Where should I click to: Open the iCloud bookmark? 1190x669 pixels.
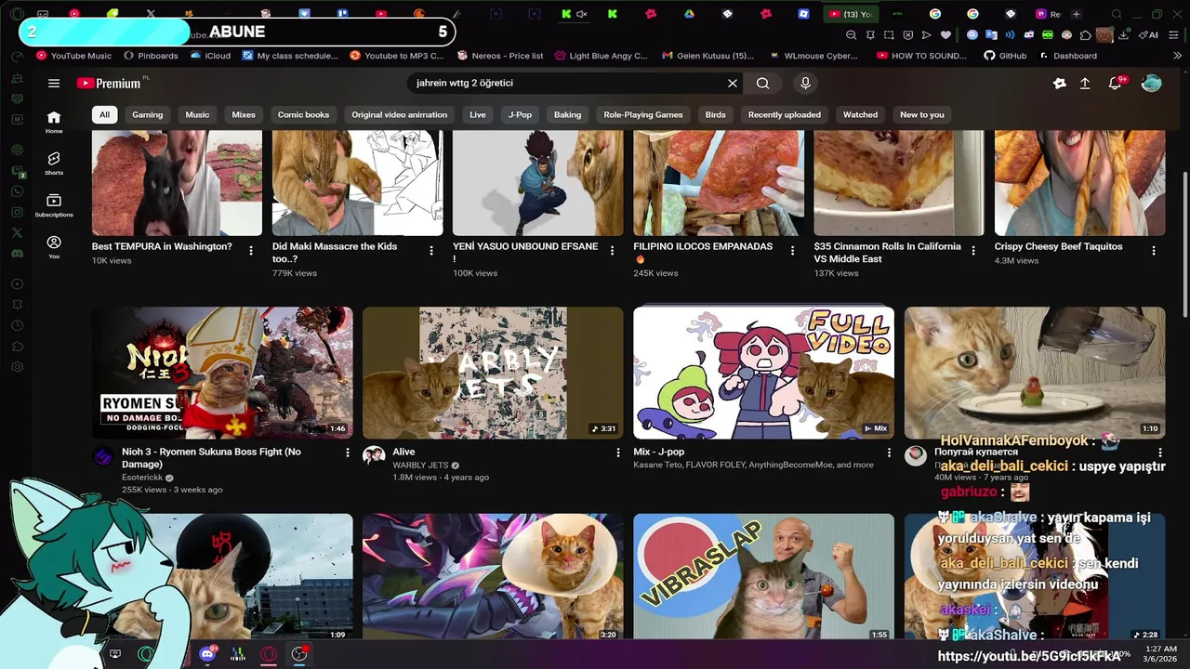(209, 56)
